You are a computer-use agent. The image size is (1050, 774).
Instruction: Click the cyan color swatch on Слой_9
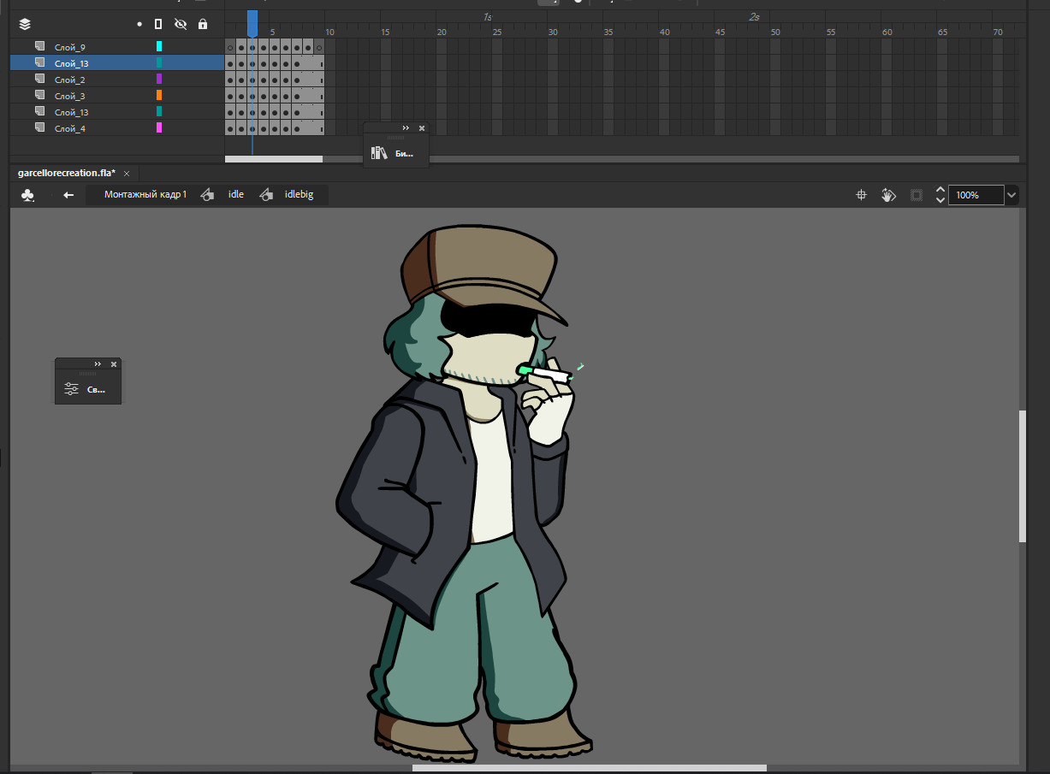(158, 46)
